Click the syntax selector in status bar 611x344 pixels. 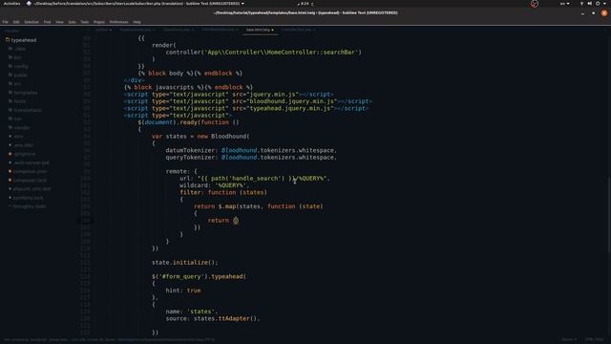(594, 339)
